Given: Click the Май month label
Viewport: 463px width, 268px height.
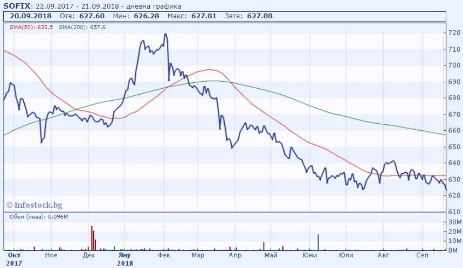Looking at the screenshot, I should click(x=271, y=255).
